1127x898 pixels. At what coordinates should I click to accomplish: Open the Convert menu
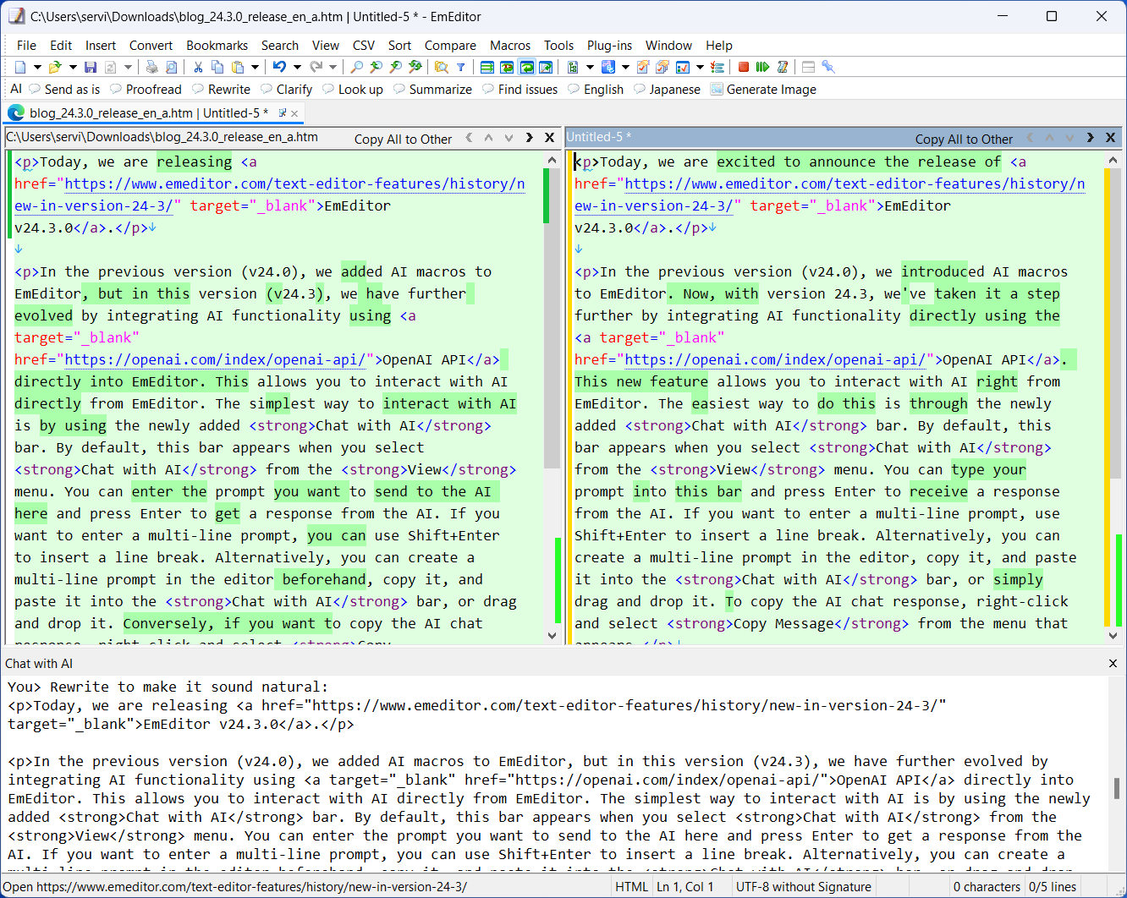(x=151, y=46)
